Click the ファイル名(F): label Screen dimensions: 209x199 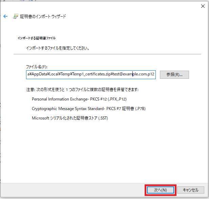click(39, 67)
